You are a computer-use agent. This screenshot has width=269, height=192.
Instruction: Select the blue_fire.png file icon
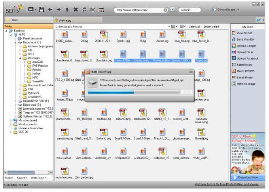tap(182, 35)
